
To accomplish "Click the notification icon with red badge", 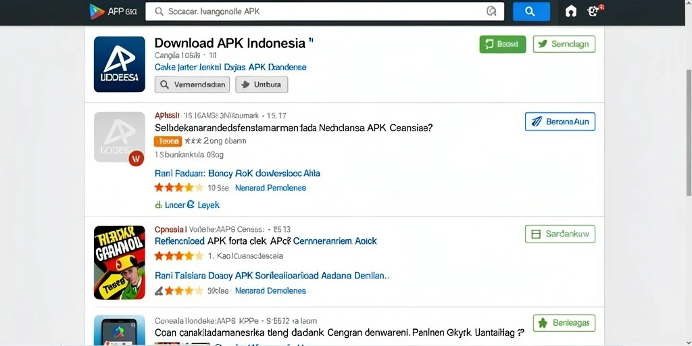I will point(595,11).
